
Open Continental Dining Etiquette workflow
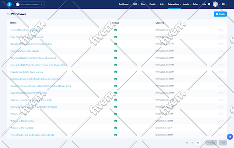[x=34, y=107]
